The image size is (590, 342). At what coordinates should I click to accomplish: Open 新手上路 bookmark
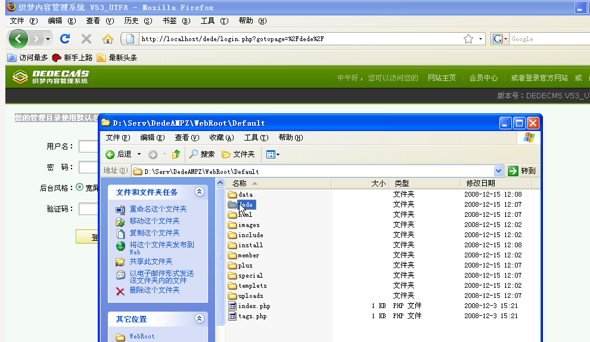pos(72,58)
